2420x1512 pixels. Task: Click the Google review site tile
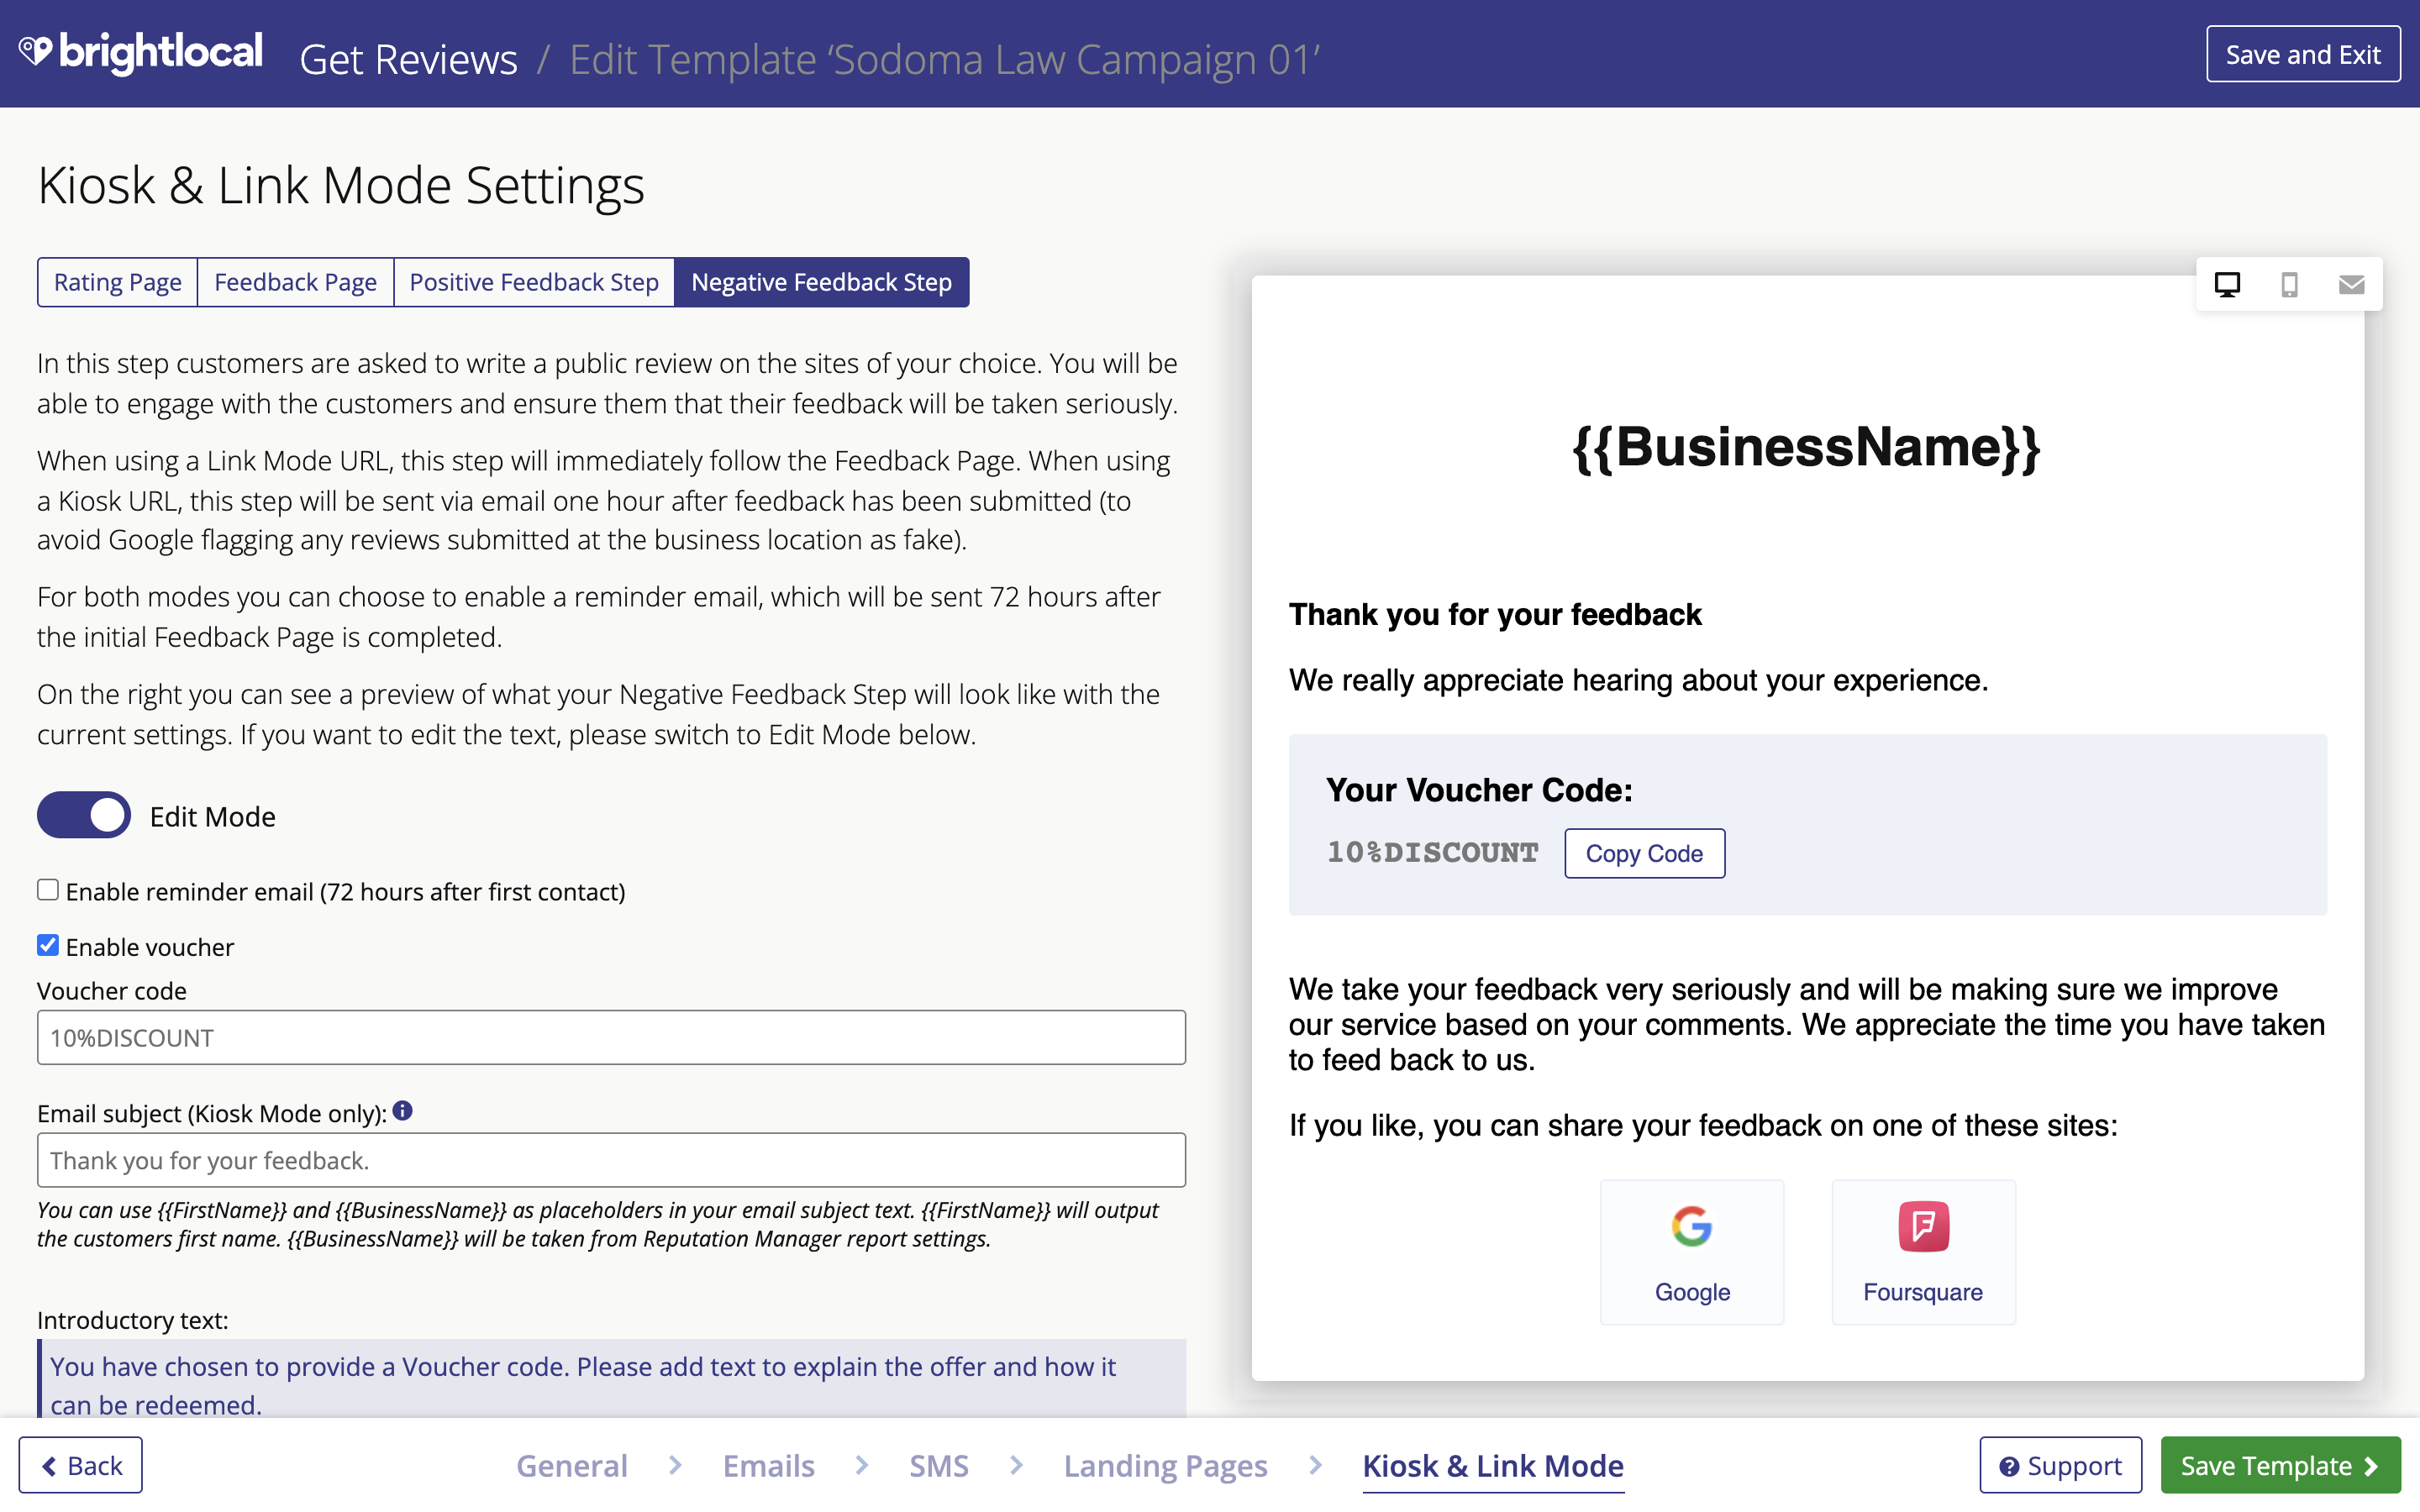point(1691,1252)
